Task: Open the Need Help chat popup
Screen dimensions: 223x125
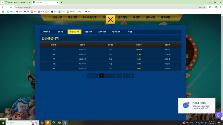Action: tap(197, 105)
